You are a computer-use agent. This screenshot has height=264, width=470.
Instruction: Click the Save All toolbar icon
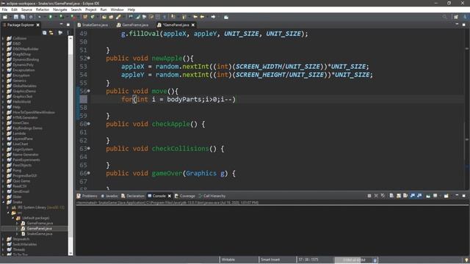coord(23,17)
